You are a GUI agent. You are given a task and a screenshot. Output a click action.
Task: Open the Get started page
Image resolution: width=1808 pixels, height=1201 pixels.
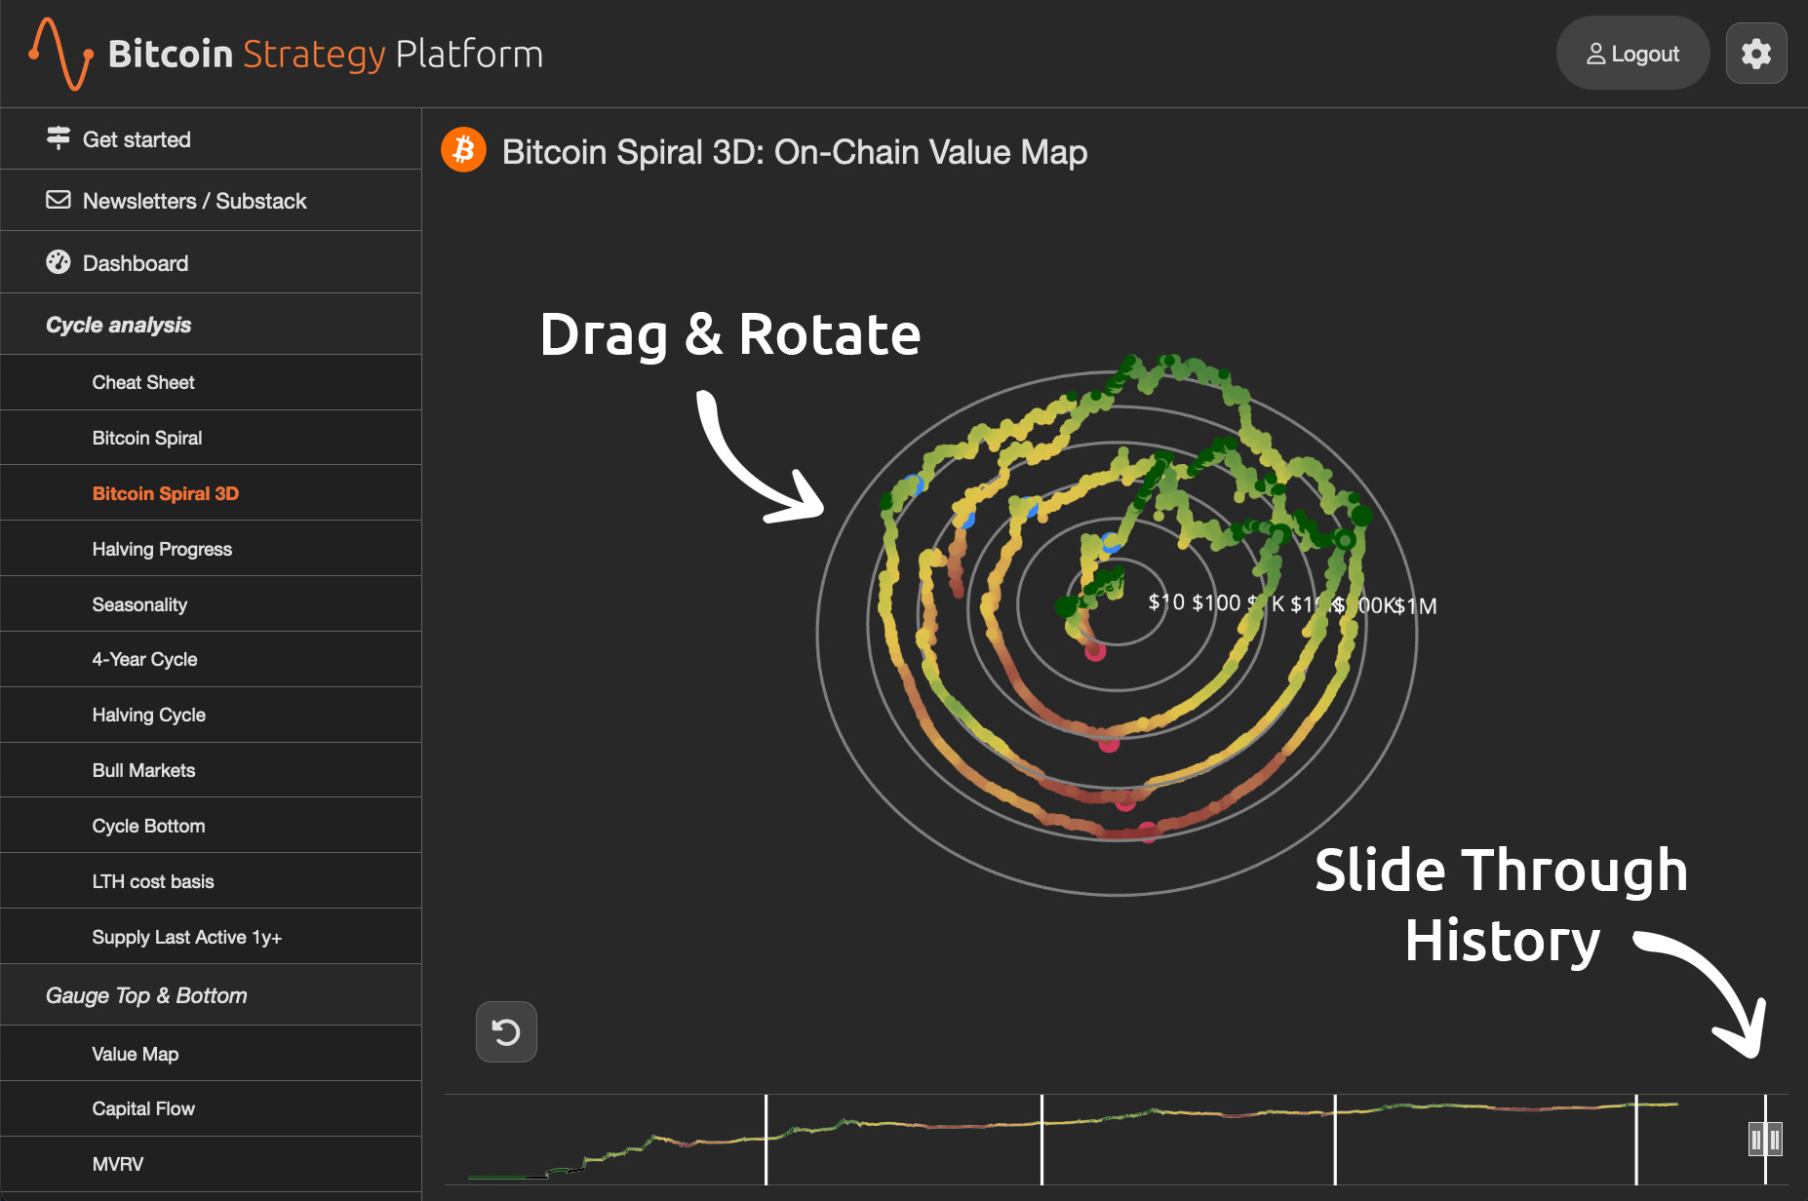[211, 138]
